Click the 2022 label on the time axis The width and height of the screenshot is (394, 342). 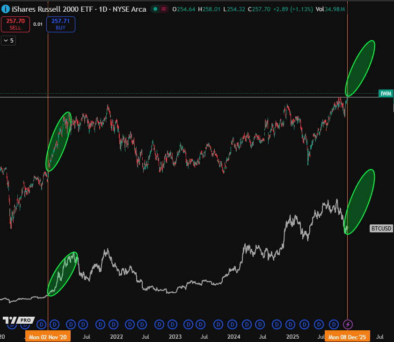point(117,337)
